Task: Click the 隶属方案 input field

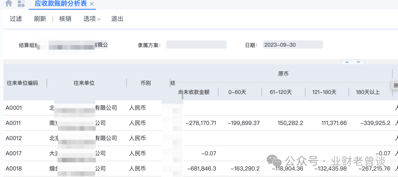Action: click(x=196, y=45)
